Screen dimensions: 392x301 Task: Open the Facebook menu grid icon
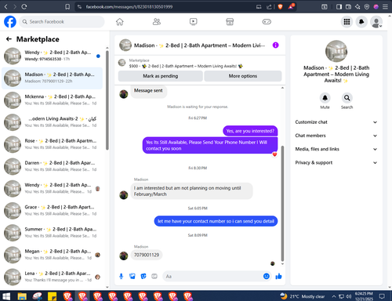(x=347, y=22)
